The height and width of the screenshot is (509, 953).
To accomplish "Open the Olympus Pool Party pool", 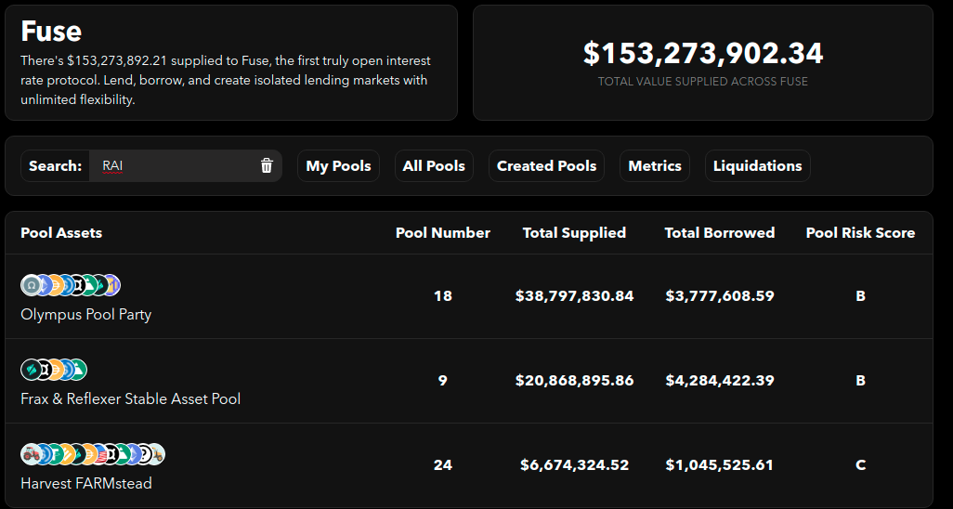I will coord(85,314).
